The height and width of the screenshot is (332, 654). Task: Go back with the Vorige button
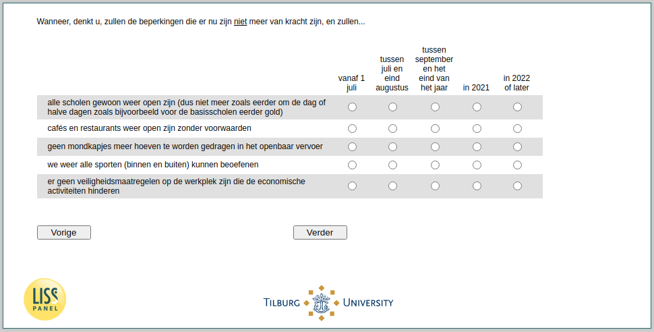[x=64, y=233]
